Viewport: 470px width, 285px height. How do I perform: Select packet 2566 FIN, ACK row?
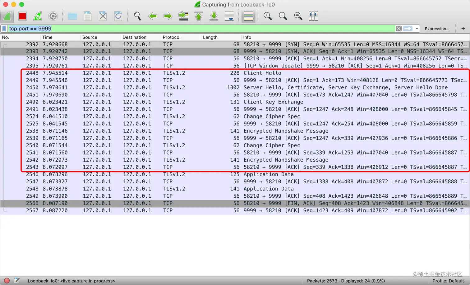235,203
